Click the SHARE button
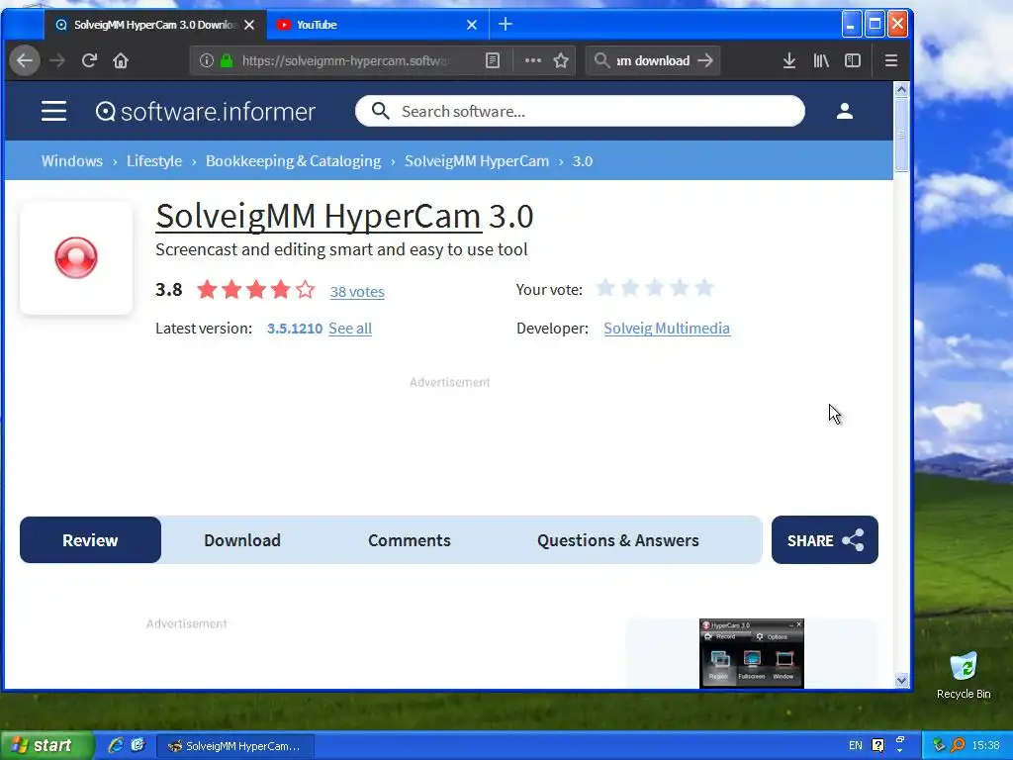This screenshot has width=1013, height=760. pyautogui.click(x=824, y=540)
